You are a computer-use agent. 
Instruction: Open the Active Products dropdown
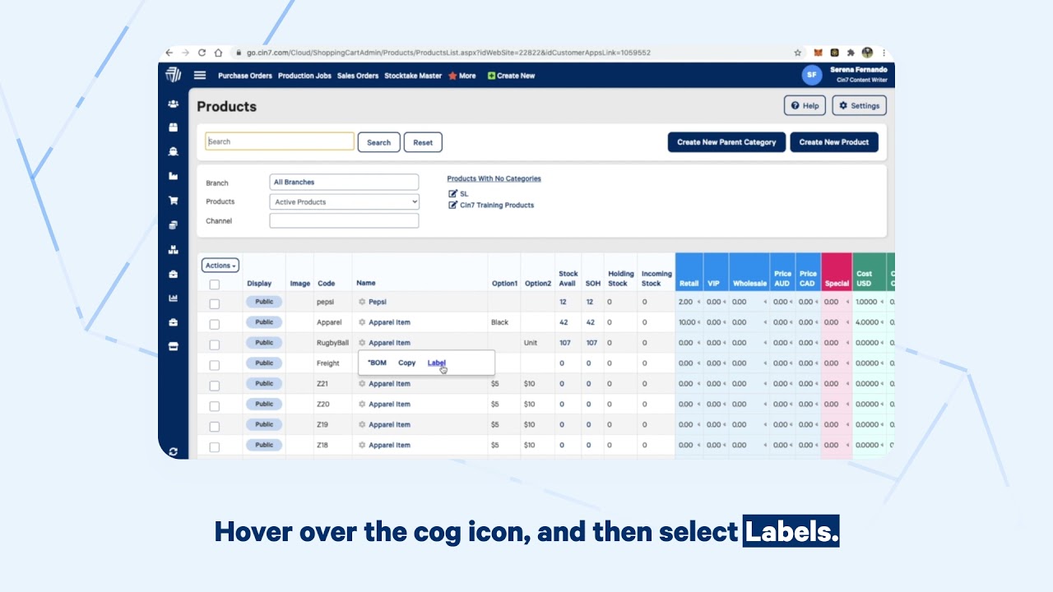pyautogui.click(x=344, y=201)
